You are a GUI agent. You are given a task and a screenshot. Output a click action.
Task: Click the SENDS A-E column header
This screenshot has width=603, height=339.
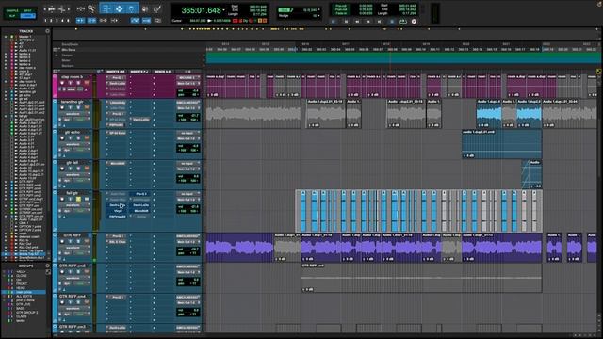pos(163,72)
